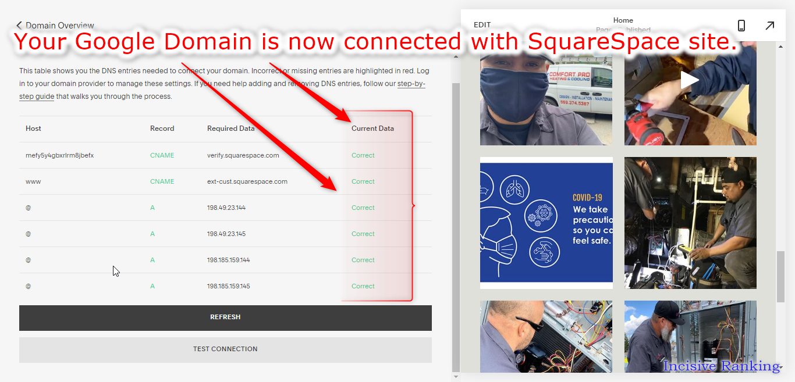795x382 pixels.
Task: Select ext-cust.squarespace.com required data
Action: [247, 181]
